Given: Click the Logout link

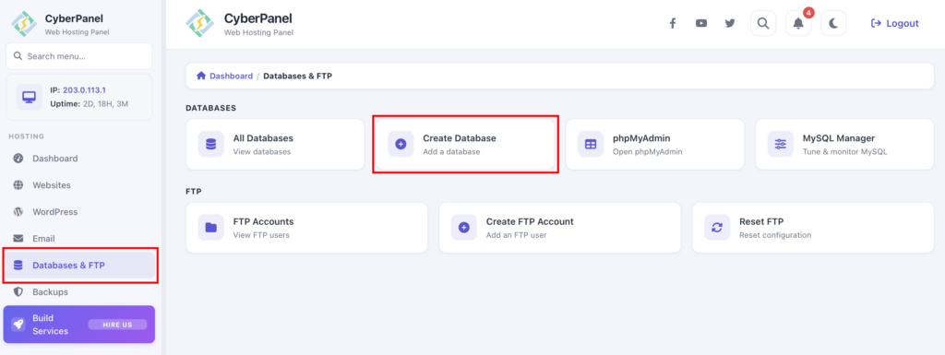Looking at the screenshot, I should [x=895, y=23].
